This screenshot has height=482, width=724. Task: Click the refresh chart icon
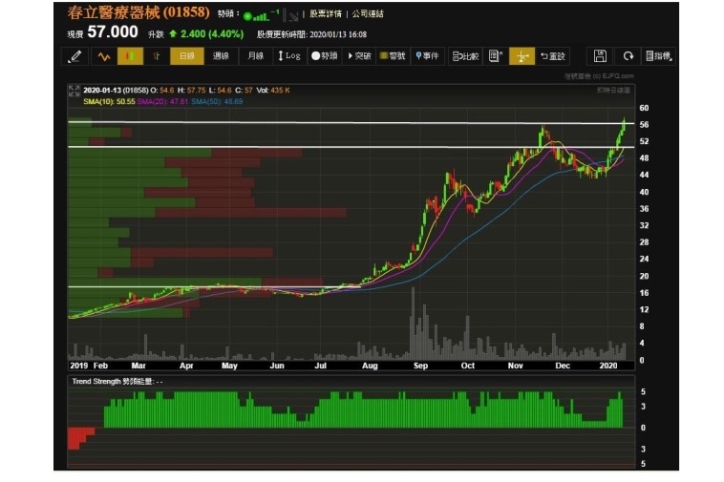tap(628, 56)
